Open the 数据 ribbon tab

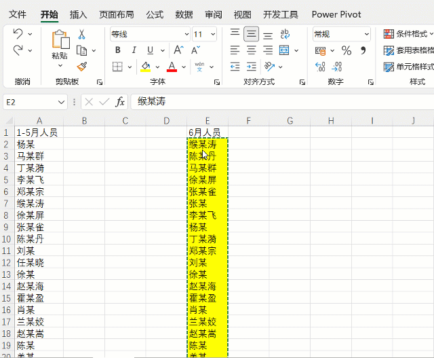pyautogui.click(x=184, y=14)
